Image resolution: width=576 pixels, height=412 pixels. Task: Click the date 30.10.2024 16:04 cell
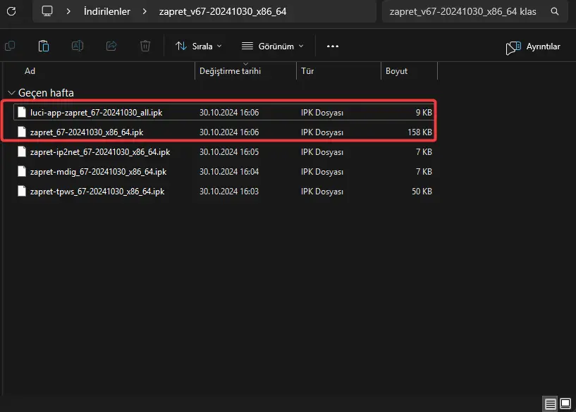click(229, 172)
